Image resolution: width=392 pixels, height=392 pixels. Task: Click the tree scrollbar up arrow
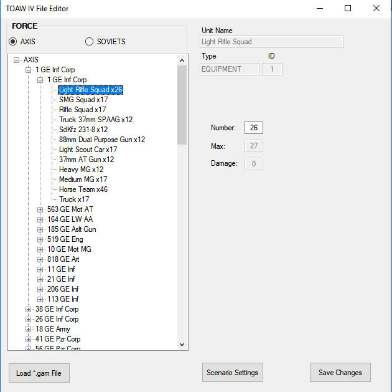click(x=182, y=60)
